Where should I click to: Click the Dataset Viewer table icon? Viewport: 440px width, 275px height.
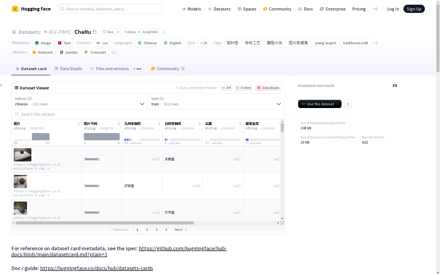(x=16, y=88)
